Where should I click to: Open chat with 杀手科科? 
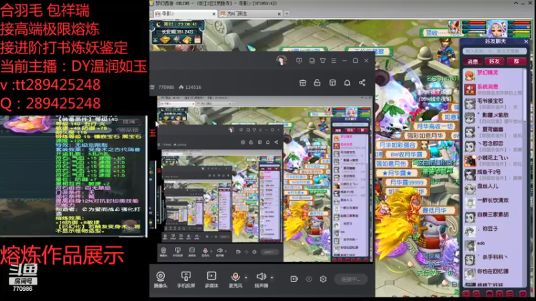[493, 260]
